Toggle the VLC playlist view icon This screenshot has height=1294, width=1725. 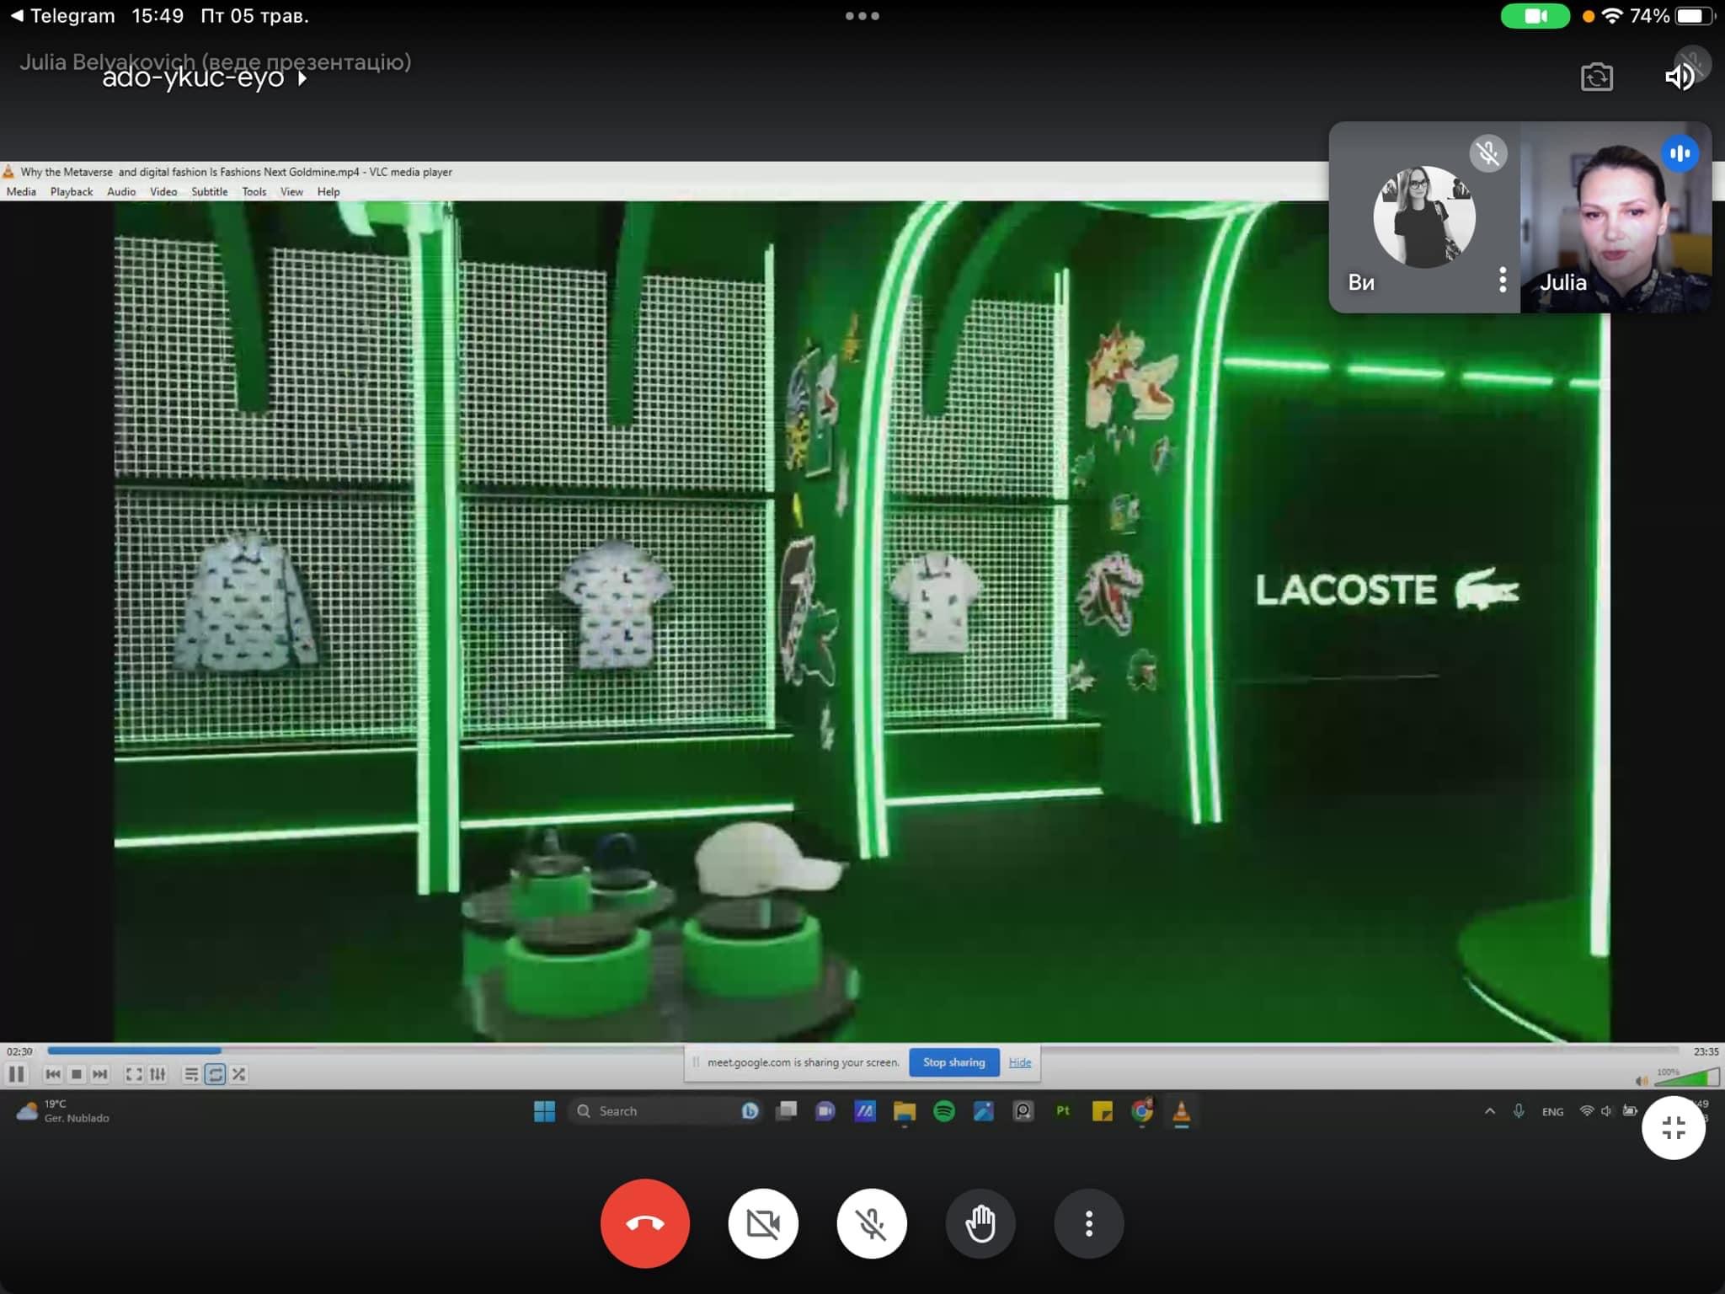coord(191,1074)
